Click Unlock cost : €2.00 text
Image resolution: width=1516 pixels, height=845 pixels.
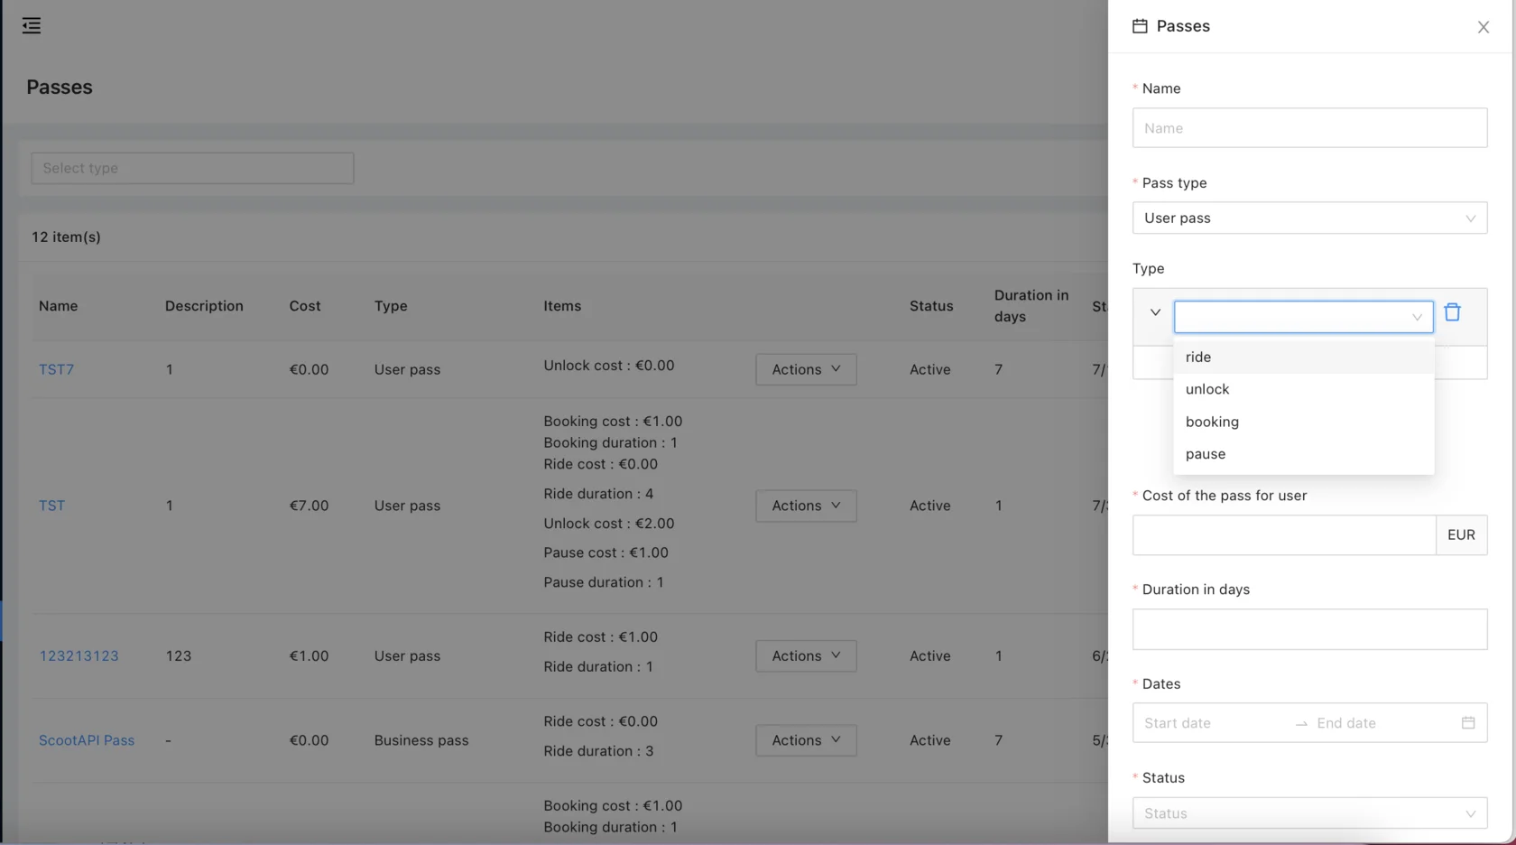point(609,524)
